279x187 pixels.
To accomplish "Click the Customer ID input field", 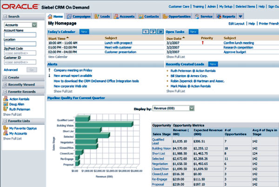I will [20, 62].
